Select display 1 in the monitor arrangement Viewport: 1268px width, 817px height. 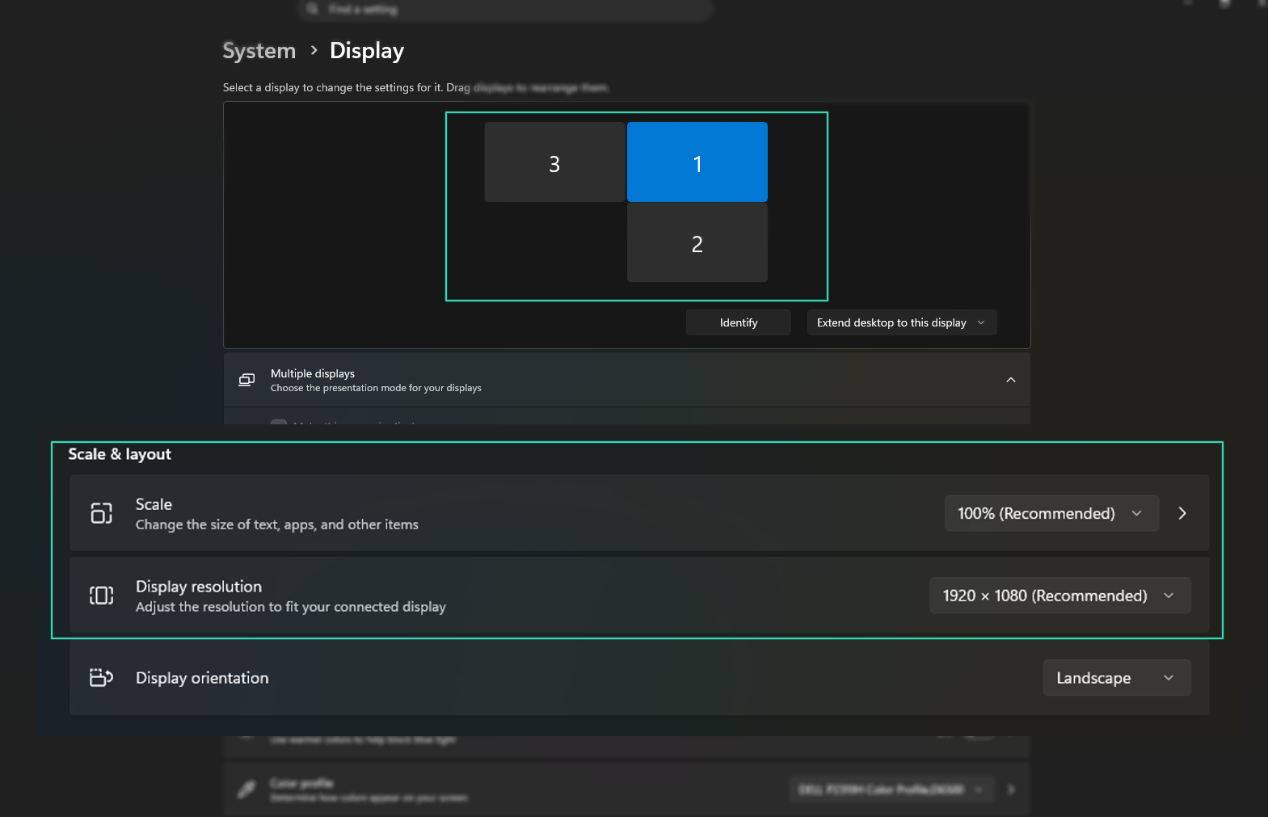coord(697,162)
